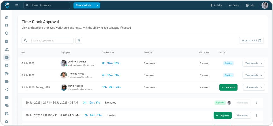Click email andrew.coleman@gmail.com
273x126 pixels.
coord(81,65)
